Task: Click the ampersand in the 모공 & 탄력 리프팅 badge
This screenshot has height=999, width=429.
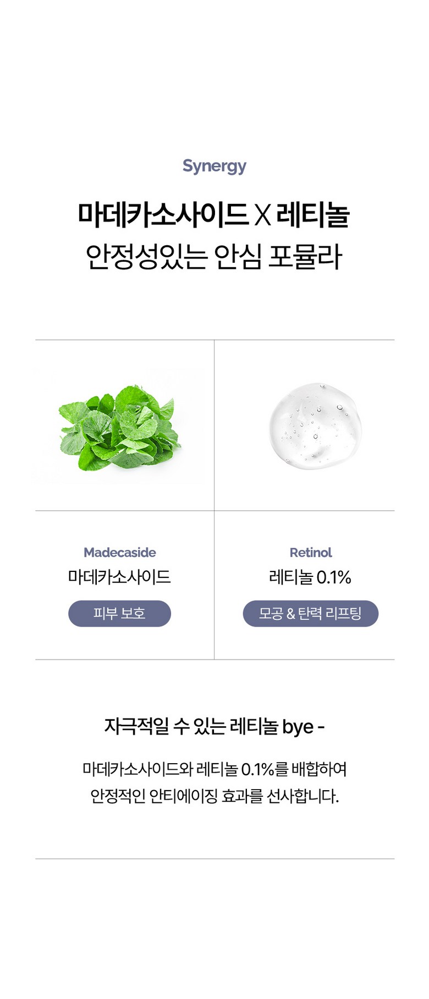Action: 291,614
